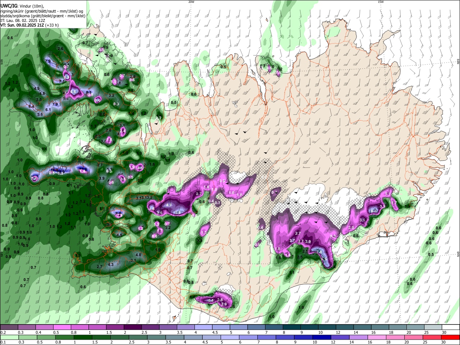Click the lilac rain swatch between 14 and 16
This screenshot has width=460, height=345.
[x=359, y=337]
